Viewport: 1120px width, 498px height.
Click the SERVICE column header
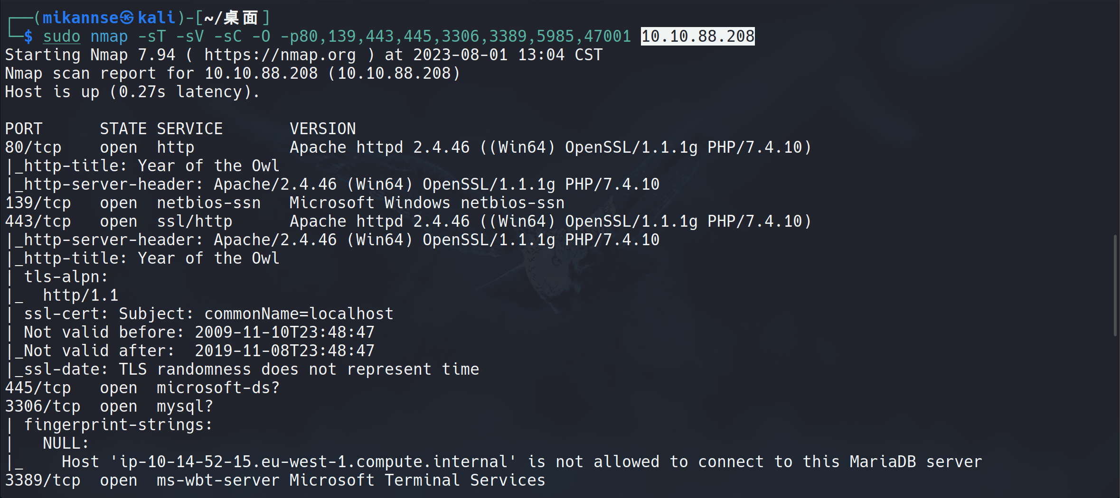[x=189, y=129]
